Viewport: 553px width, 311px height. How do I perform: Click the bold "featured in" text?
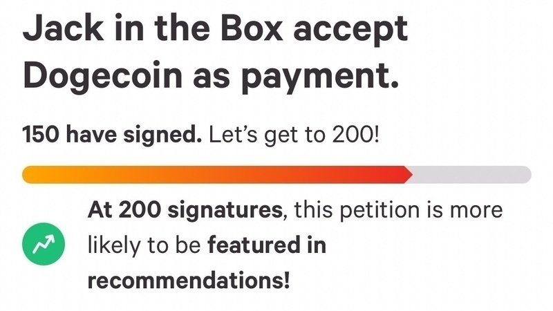pos(266,246)
